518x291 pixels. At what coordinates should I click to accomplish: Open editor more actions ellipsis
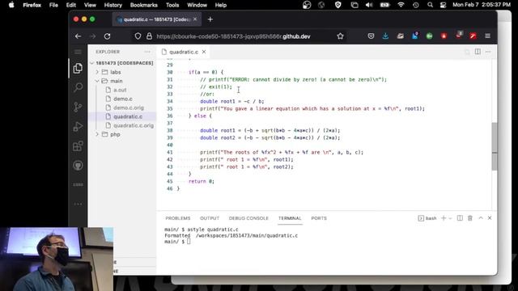(488, 52)
